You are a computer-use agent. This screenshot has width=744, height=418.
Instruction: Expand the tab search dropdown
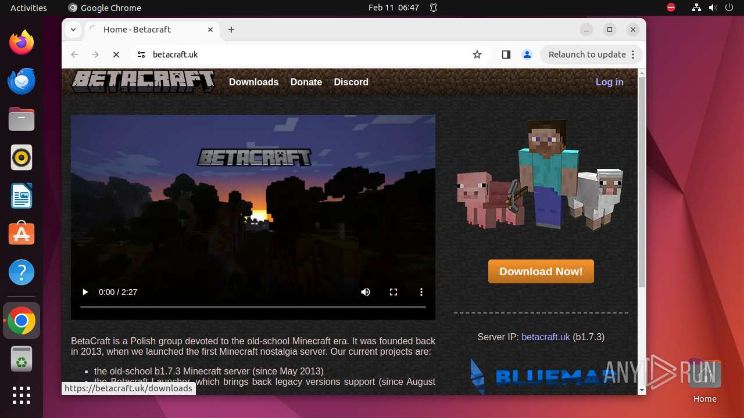pos(73,30)
